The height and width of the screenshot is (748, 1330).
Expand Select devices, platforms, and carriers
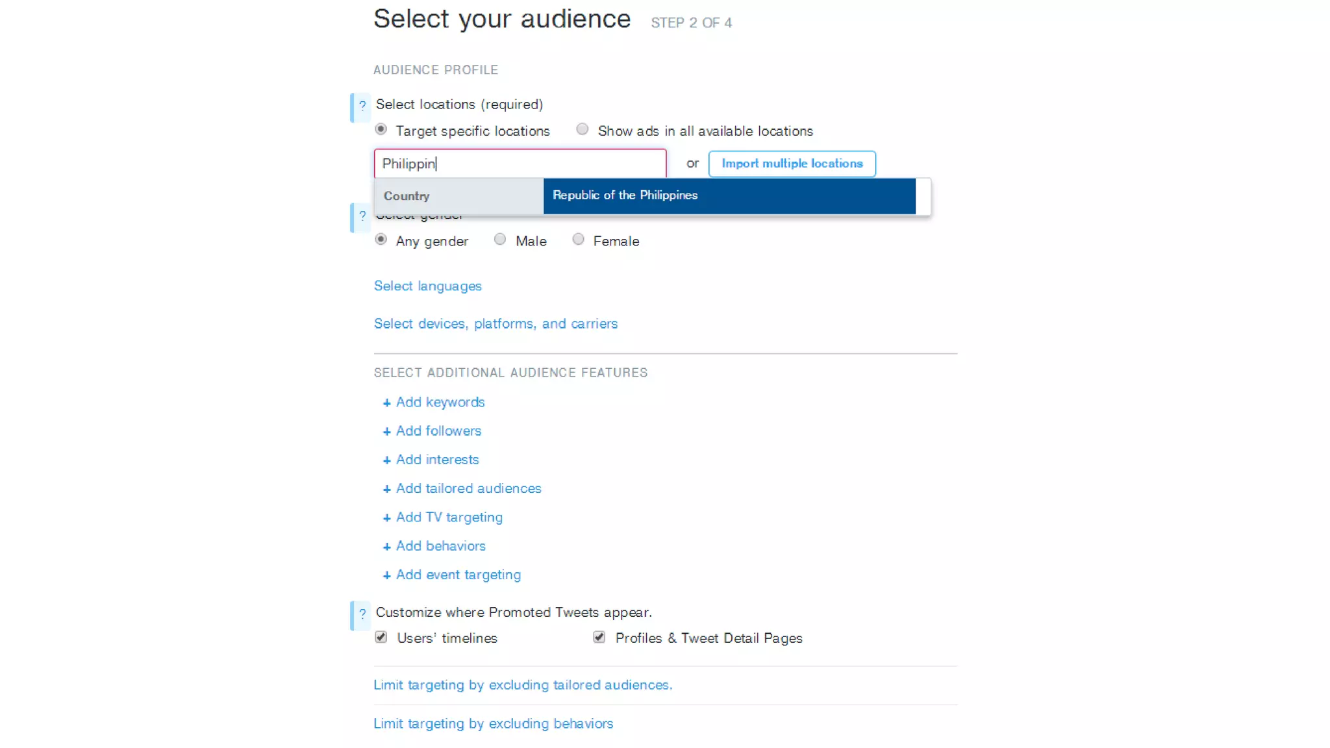pos(496,324)
